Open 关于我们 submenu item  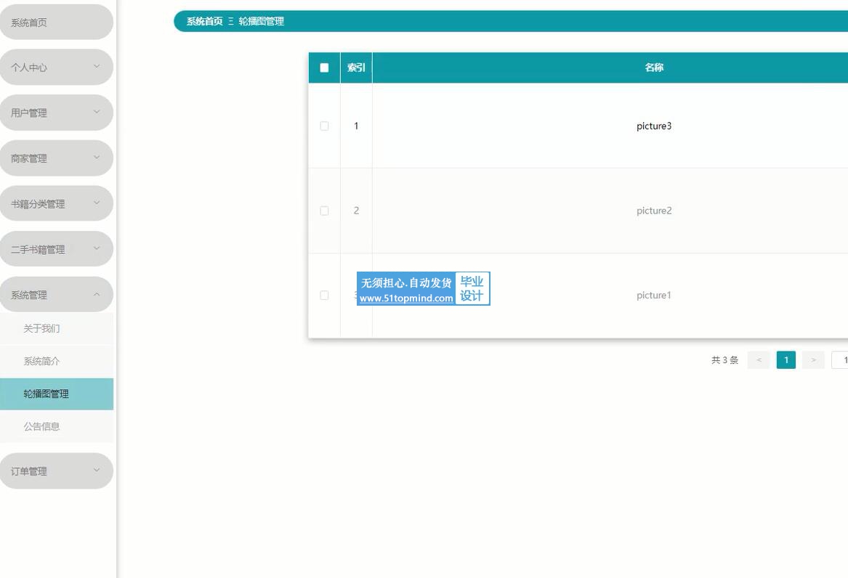tap(42, 329)
